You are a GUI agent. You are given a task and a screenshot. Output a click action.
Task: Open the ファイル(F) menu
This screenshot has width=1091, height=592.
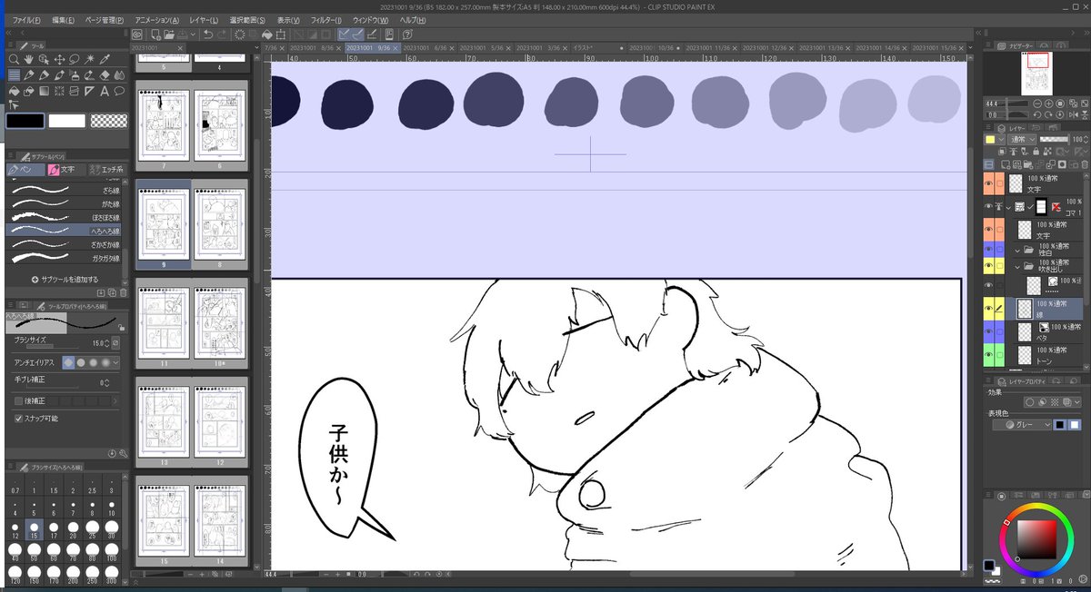(25, 19)
